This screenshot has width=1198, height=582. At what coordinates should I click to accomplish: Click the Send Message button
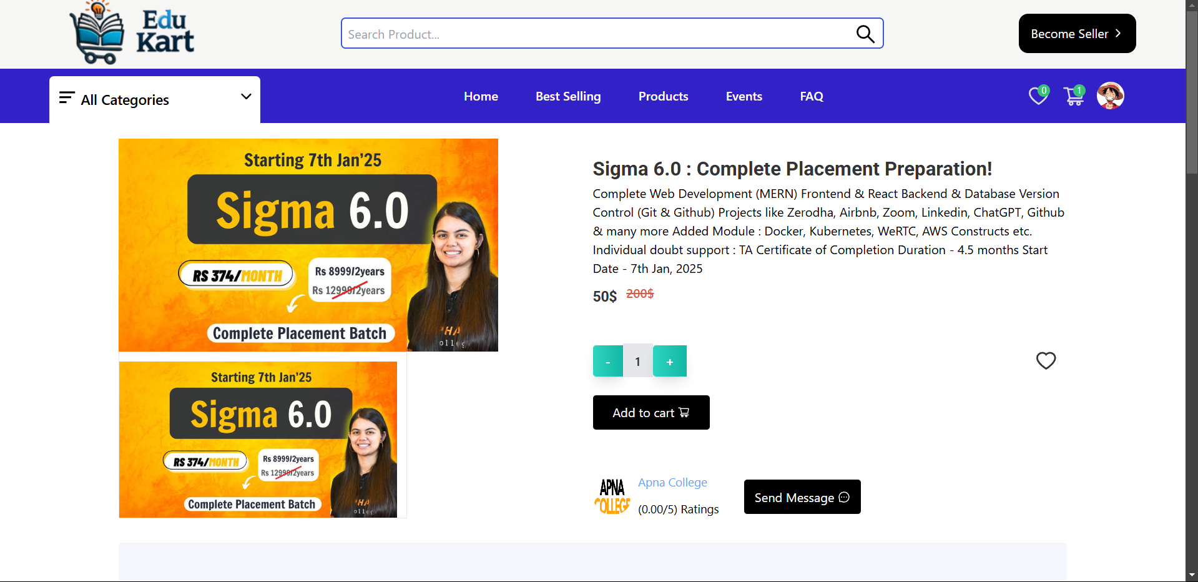click(x=802, y=497)
